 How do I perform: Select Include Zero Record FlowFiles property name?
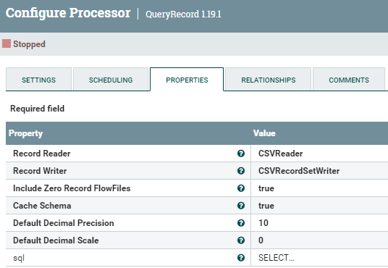coord(72,188)
